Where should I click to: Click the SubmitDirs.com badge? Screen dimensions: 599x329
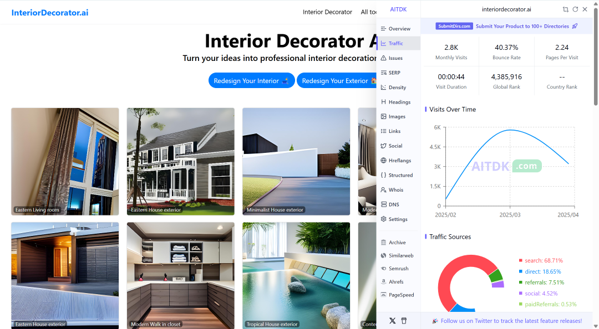pyautogui.click(x=454, y=26)
